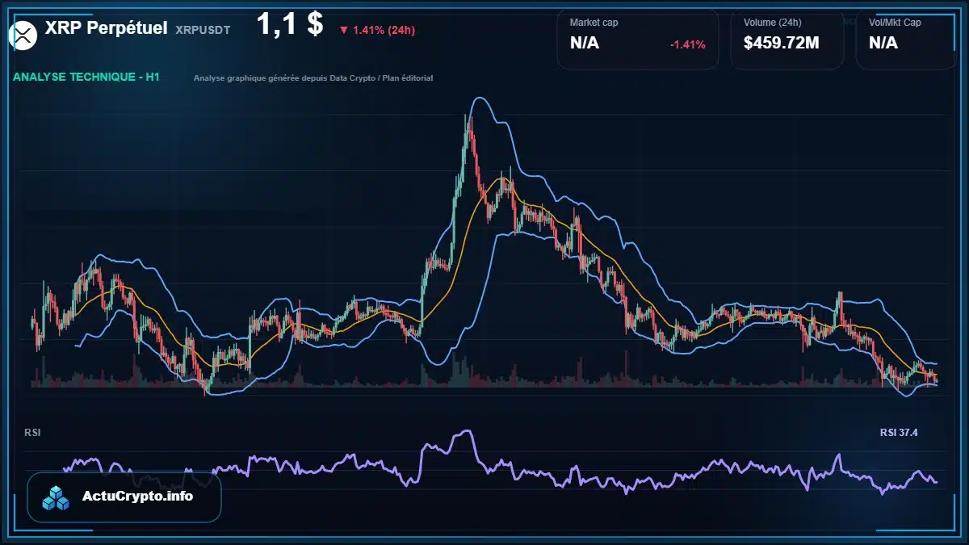This screenshot has height=545, width=969.
Task: Open the Volume (24h) card
Action: point(787,40)
